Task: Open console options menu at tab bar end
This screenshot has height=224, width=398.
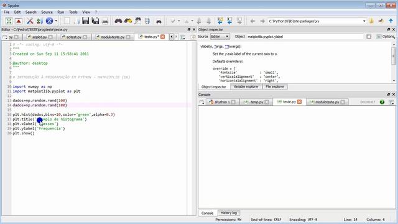Action: click(x=391, y=102)
